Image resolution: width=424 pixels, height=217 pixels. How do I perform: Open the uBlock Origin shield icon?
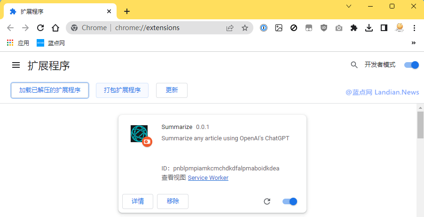pyautogui.click(x=324, y=28)
